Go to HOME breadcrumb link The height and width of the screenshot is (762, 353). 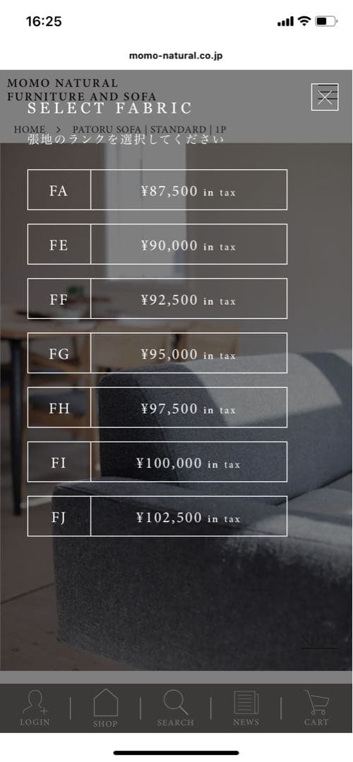coord(30,130)
